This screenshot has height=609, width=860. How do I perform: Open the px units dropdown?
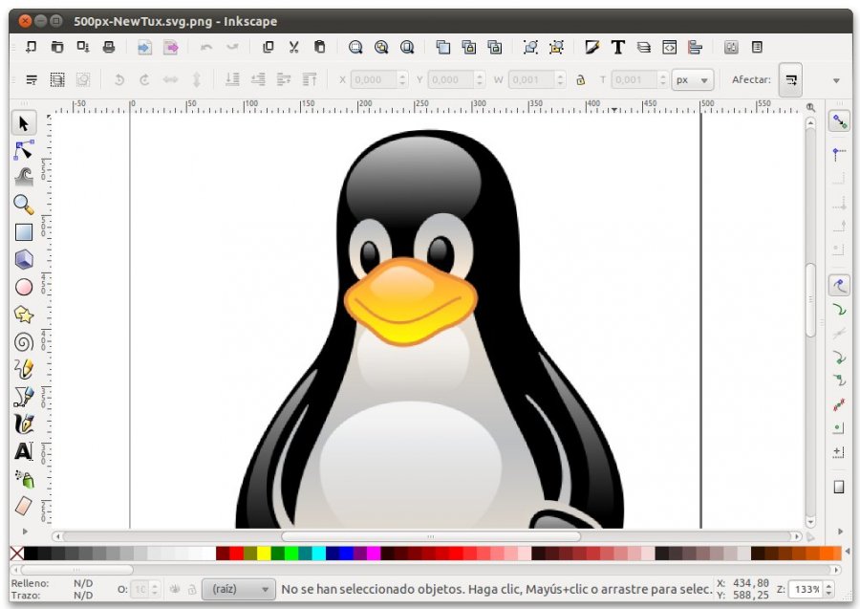pyautogui.click(x=693, y=80)
